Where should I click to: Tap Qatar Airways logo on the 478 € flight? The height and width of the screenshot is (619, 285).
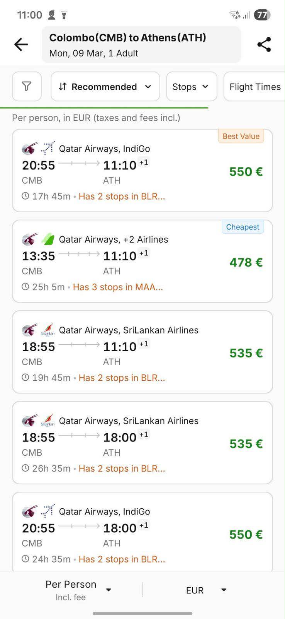click(x=30, y=239)
